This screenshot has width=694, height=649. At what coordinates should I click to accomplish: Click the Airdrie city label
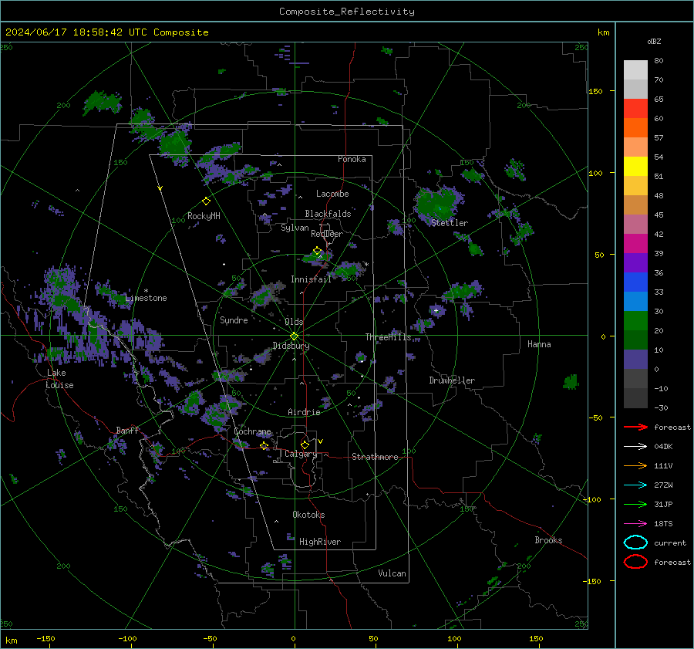pos(304,412)
